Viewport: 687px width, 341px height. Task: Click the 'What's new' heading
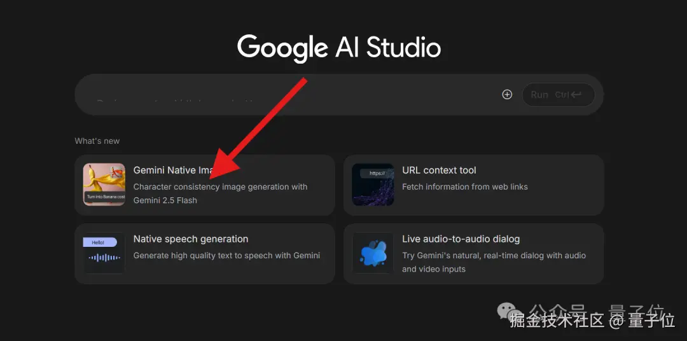[x=97, y=141]
